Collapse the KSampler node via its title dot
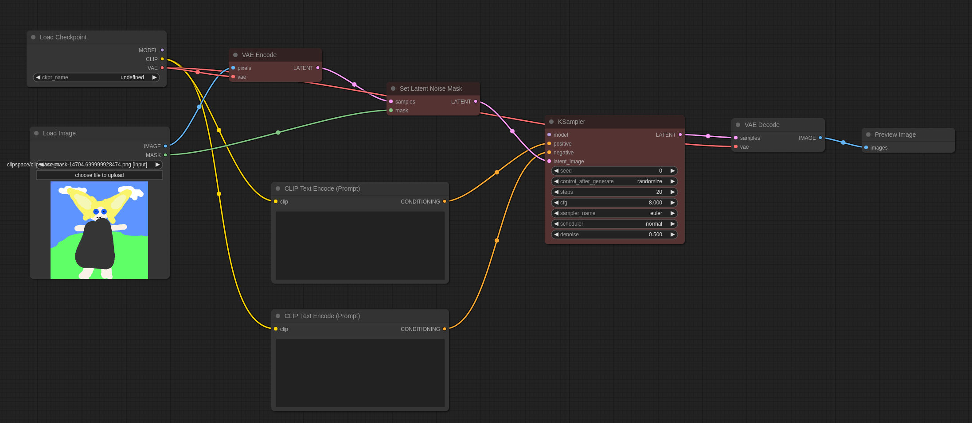This screenshot has width=972, height=423. (x=551, y=121)
